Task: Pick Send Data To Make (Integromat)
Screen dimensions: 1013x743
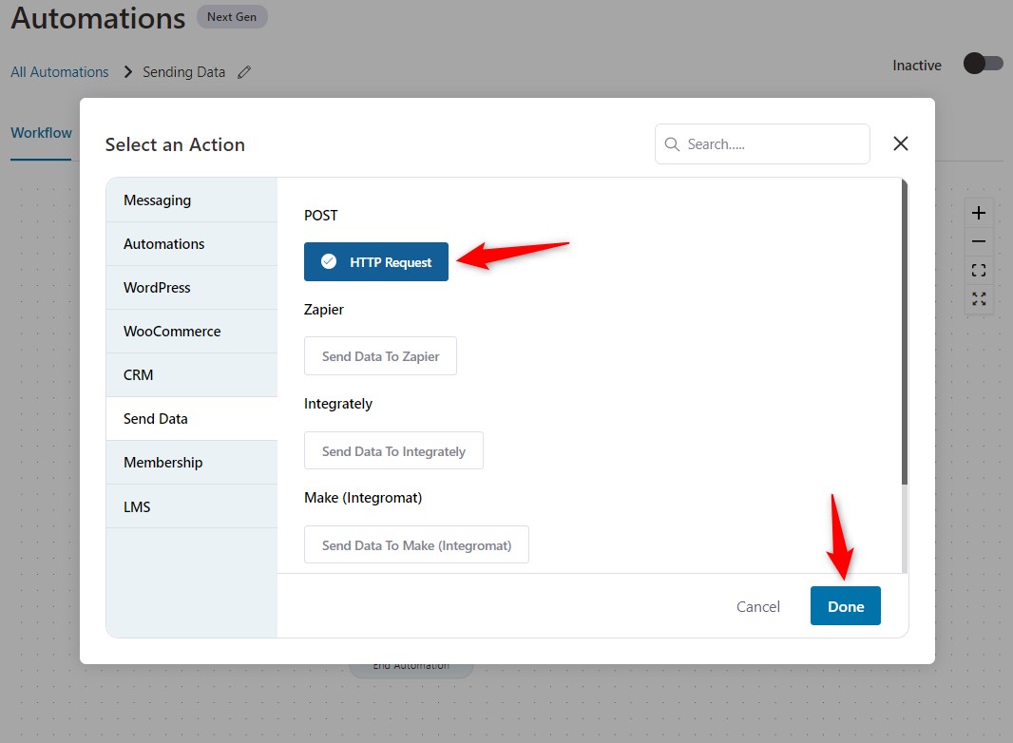Action: point(416,545)
